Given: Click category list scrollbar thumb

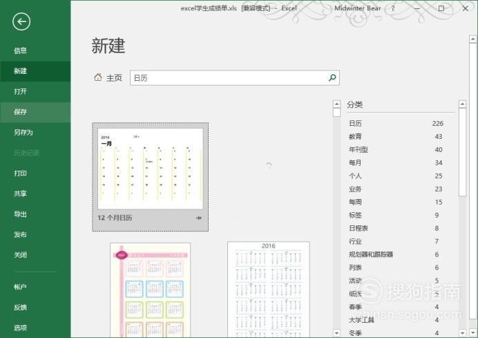Looking at the screenshot, I should 462,152.
